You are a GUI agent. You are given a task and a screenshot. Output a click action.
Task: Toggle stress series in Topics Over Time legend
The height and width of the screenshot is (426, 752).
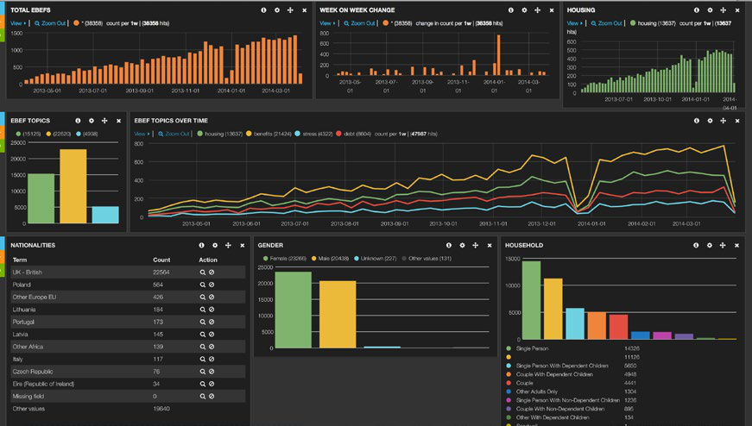[x=313, y=134]
